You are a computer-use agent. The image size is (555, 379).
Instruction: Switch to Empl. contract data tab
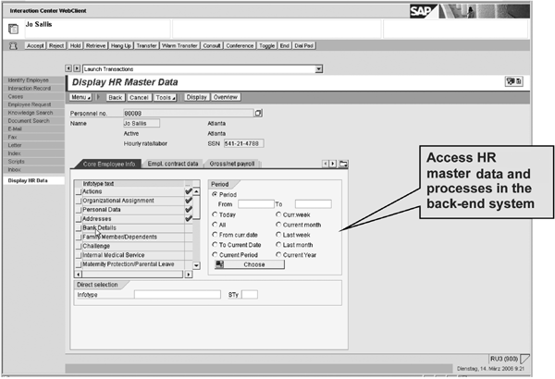[173, 164]
